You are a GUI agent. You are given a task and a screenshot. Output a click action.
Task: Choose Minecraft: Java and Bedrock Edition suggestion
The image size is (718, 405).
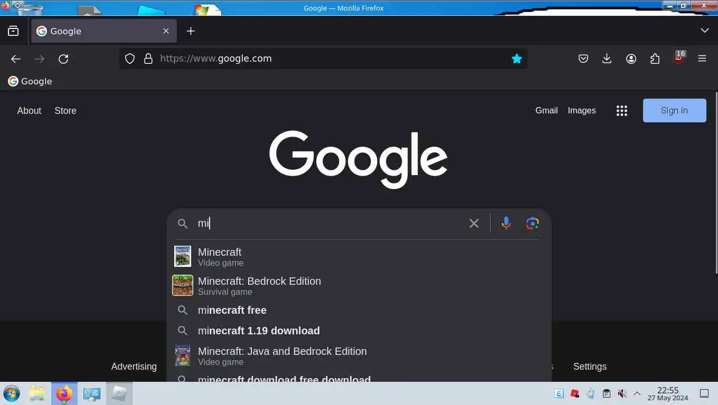point(359,356)
